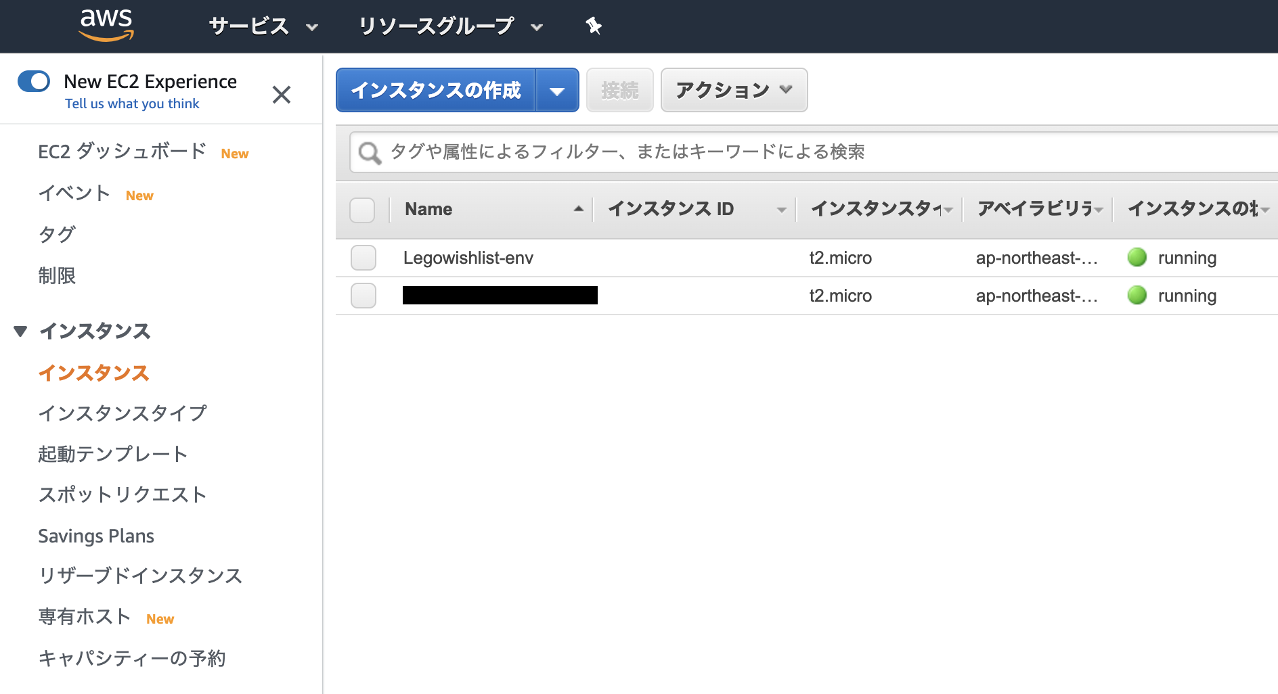This screenshot has width=1278, height=694.
Task: Open インスタンスタイプ column header arrow
Action: click(948, 210)
